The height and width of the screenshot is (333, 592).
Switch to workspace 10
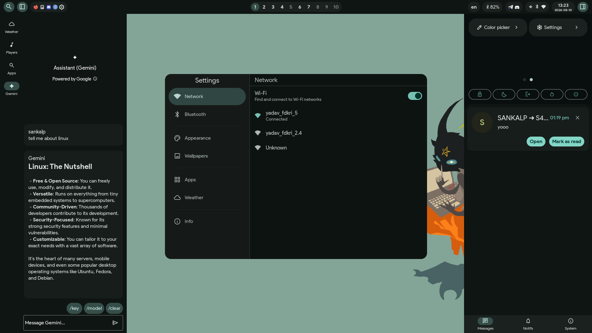[x=336, y=7]
